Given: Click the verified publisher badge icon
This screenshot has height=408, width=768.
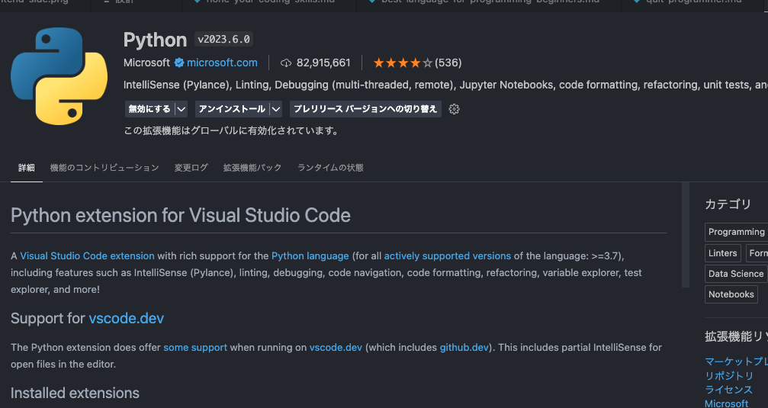Looking at the screenshot, I should [179, 63].
